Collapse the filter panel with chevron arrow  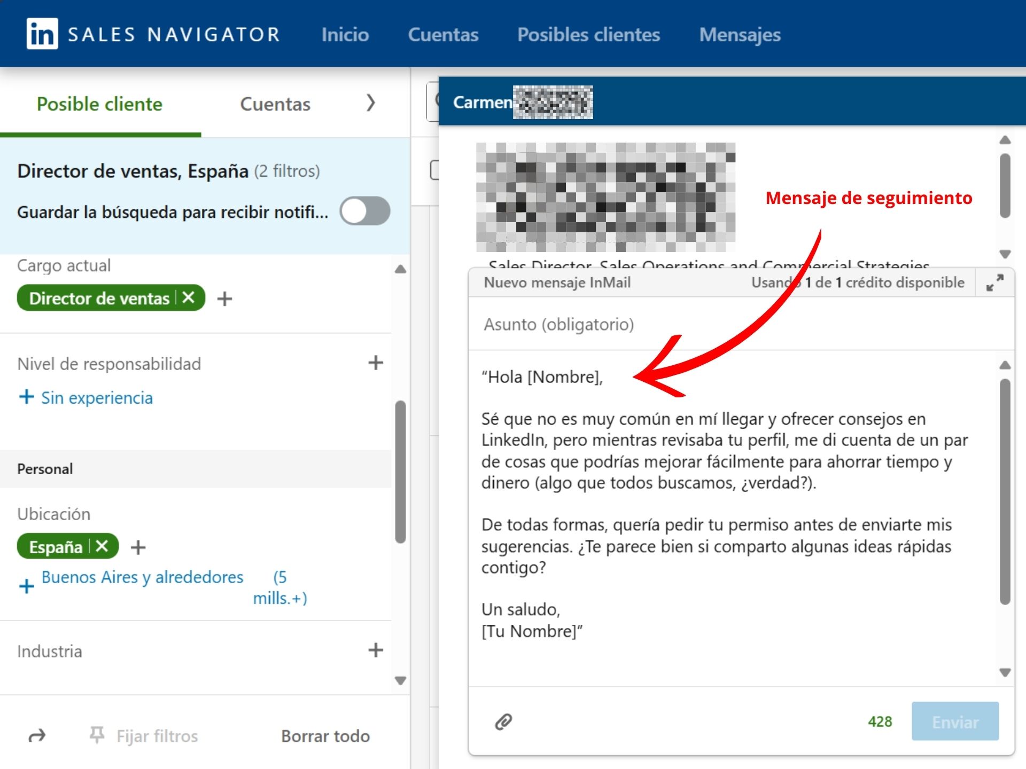click(371, 103)
